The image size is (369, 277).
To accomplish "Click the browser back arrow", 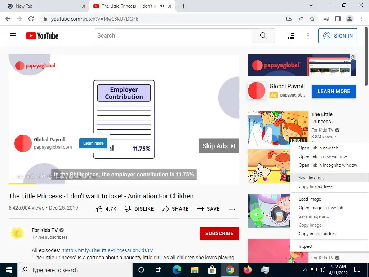I will pos(8,19).
